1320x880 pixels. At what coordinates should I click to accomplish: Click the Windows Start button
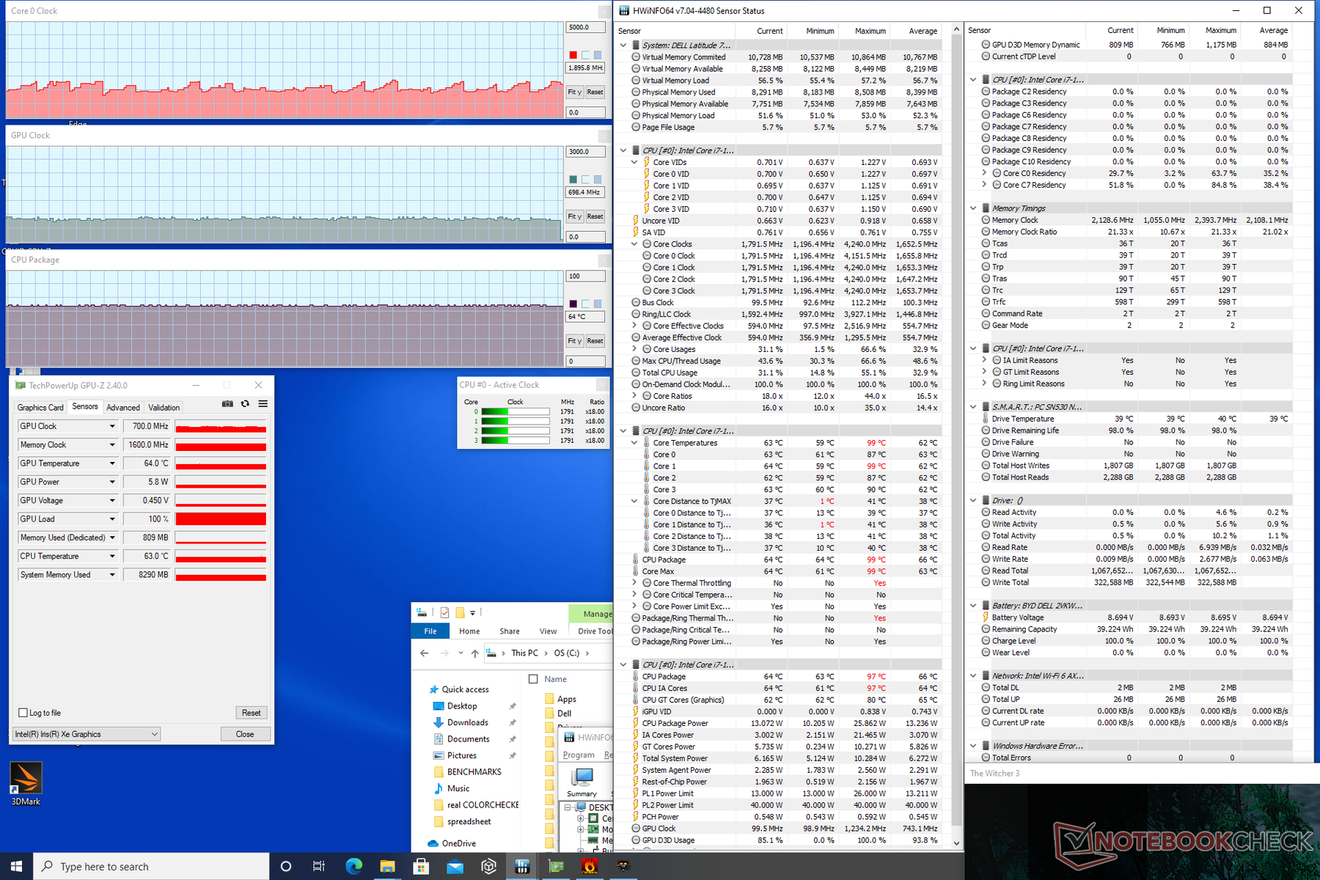[x=16, y=866]
